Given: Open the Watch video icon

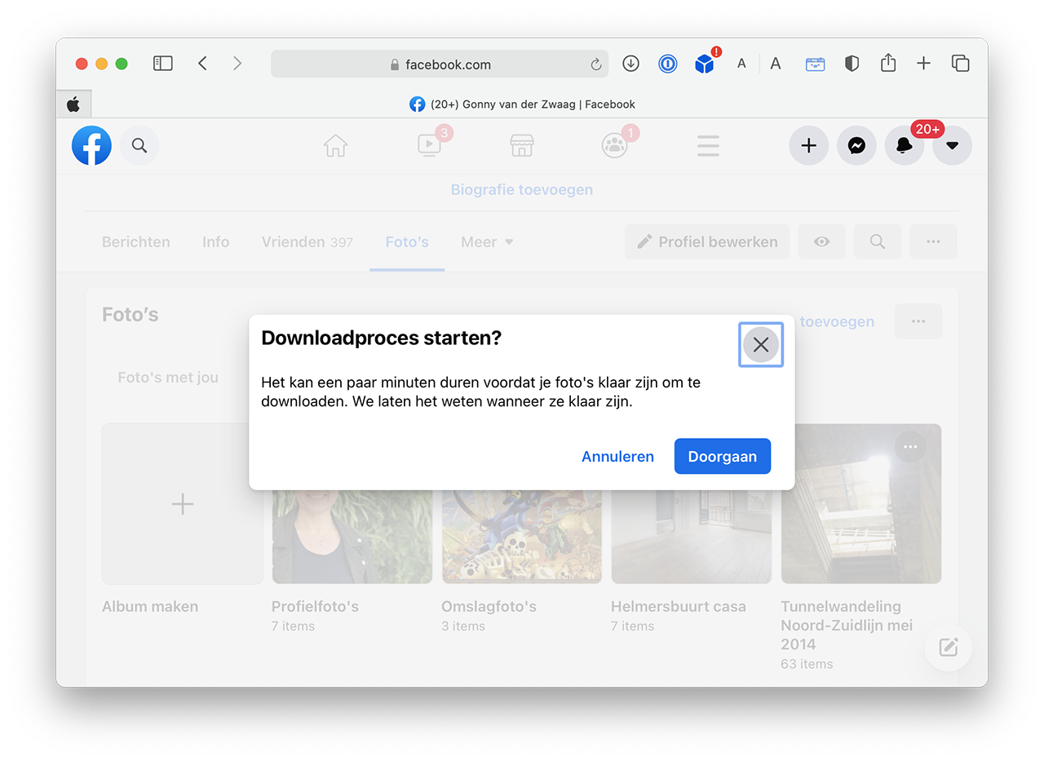Looking at the screenshot, I should [x=429, y=146].
